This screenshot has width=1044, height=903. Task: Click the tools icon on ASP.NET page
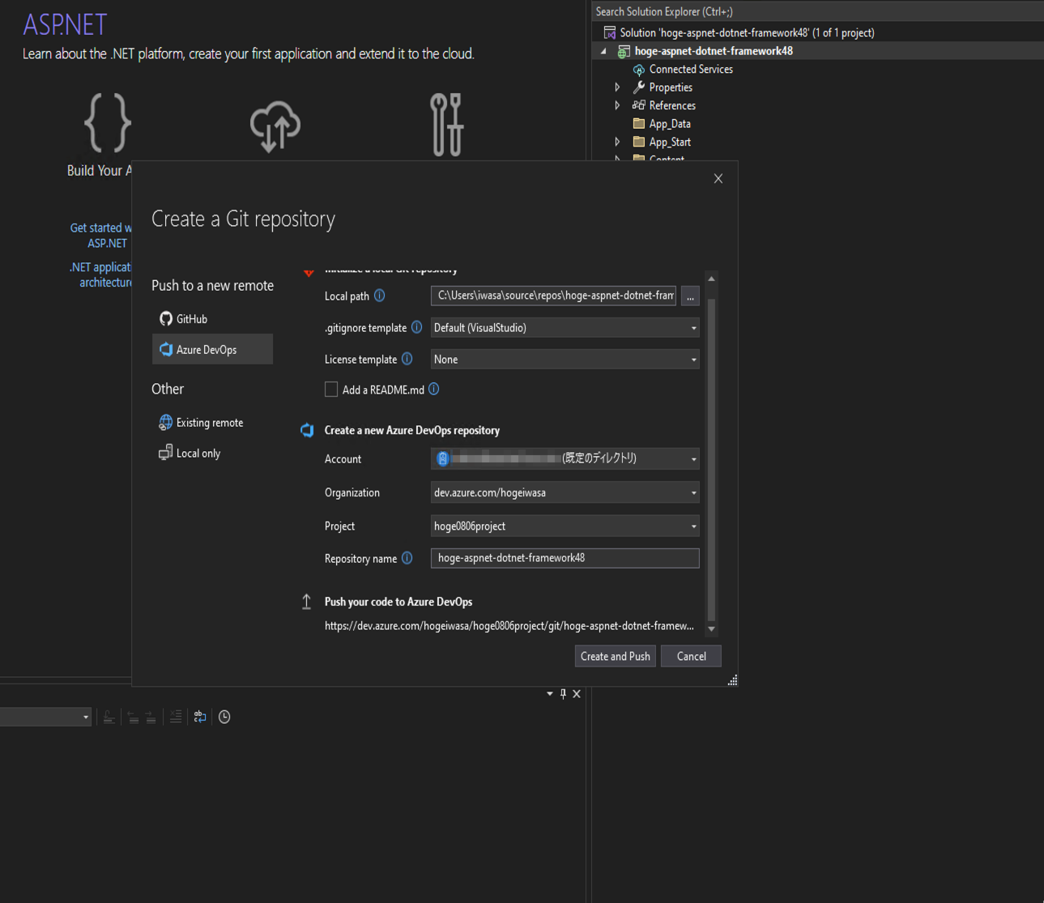pyautogui.click(x=446, y=124)
